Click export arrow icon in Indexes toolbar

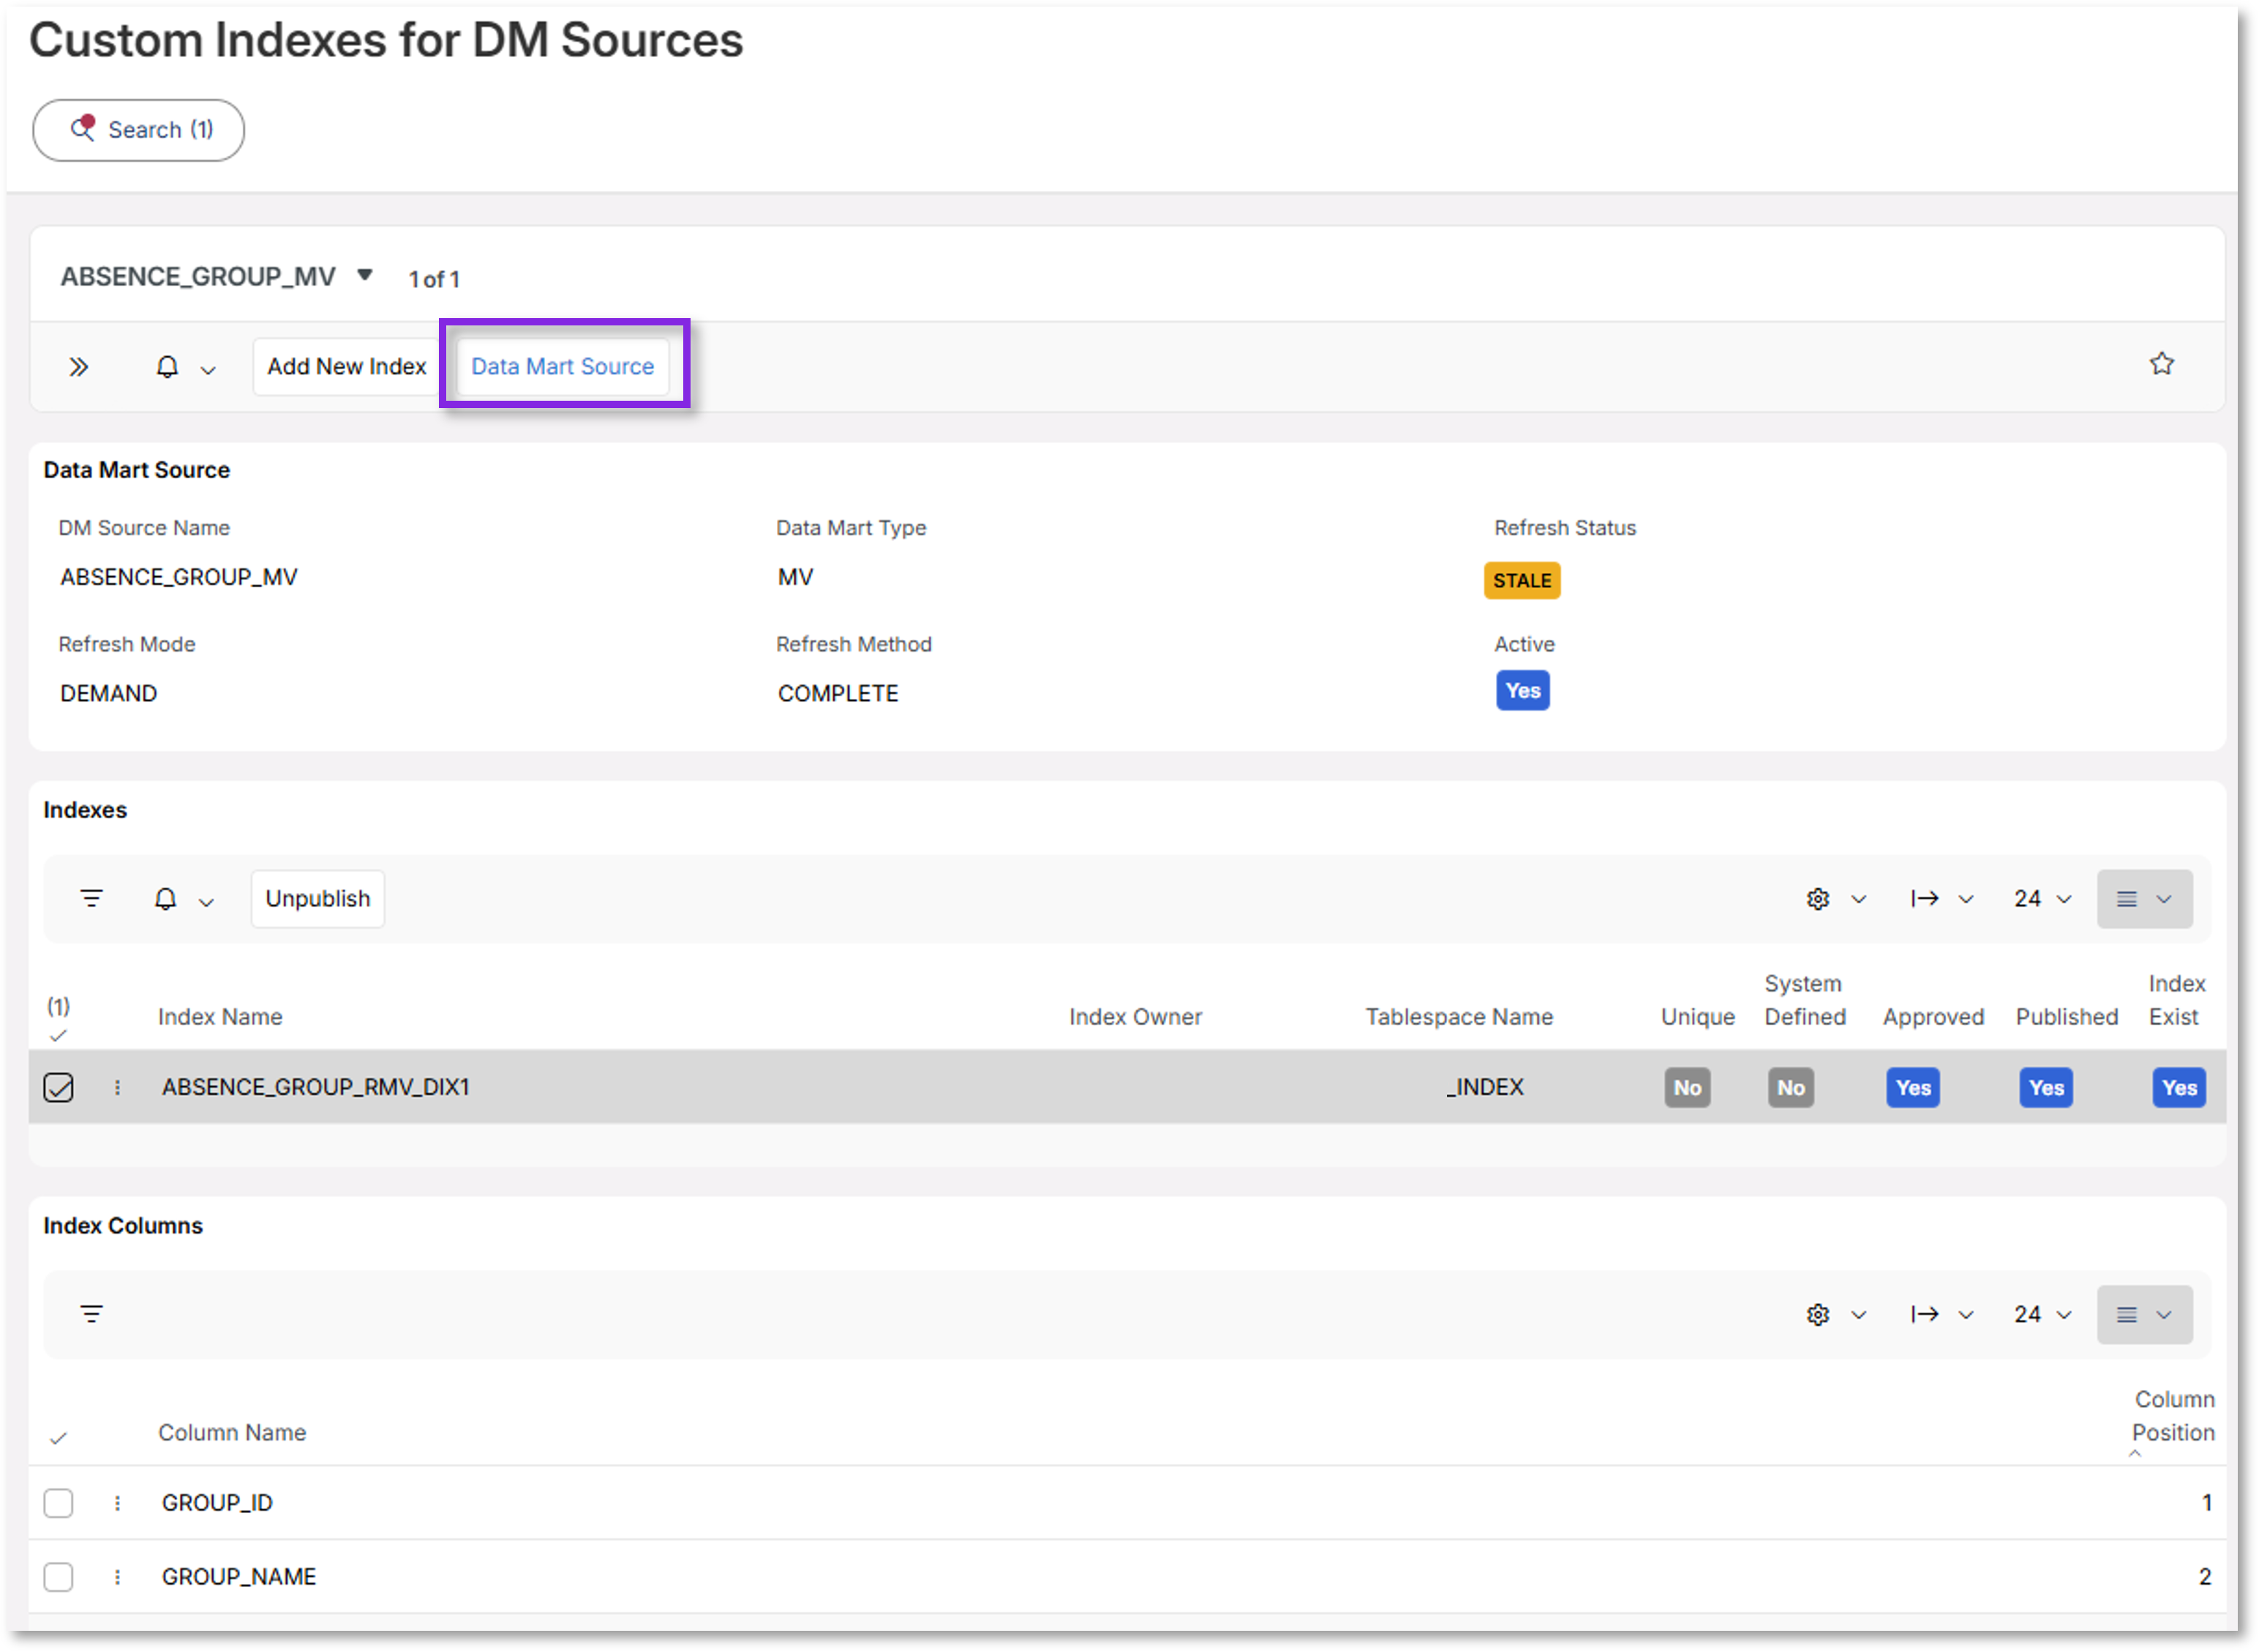1925,899
